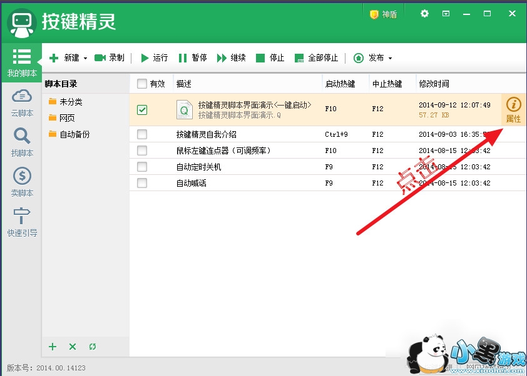Screen dimensions: 527x376
Task: Open the 发布 publish dropdown menu
Action: [x=373, y=58]
